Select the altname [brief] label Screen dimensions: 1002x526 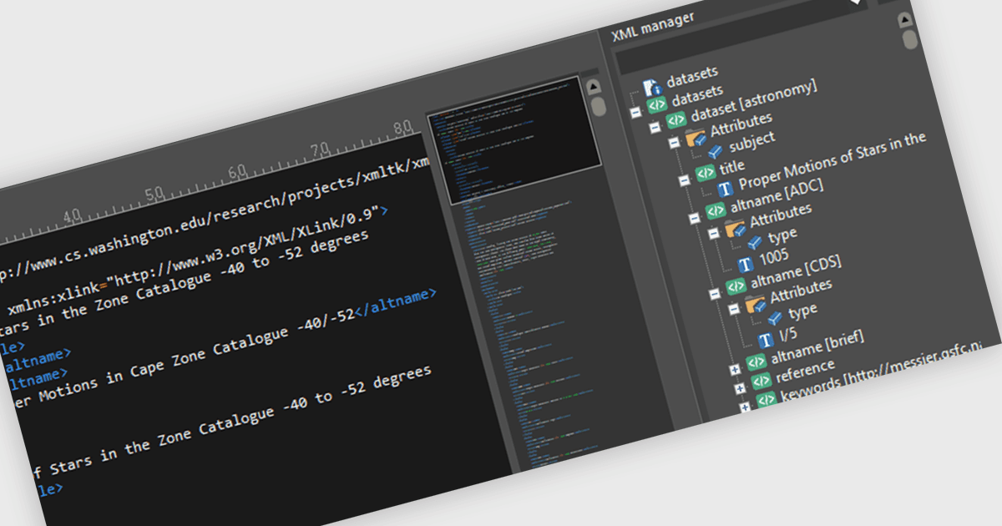tap(817, 346)
